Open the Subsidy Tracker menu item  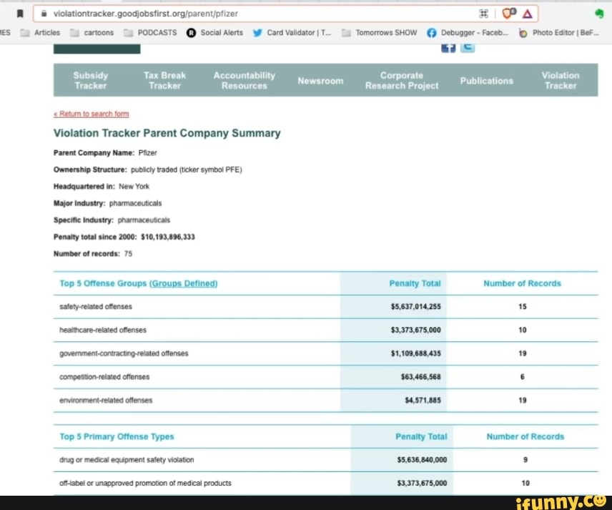90,80
